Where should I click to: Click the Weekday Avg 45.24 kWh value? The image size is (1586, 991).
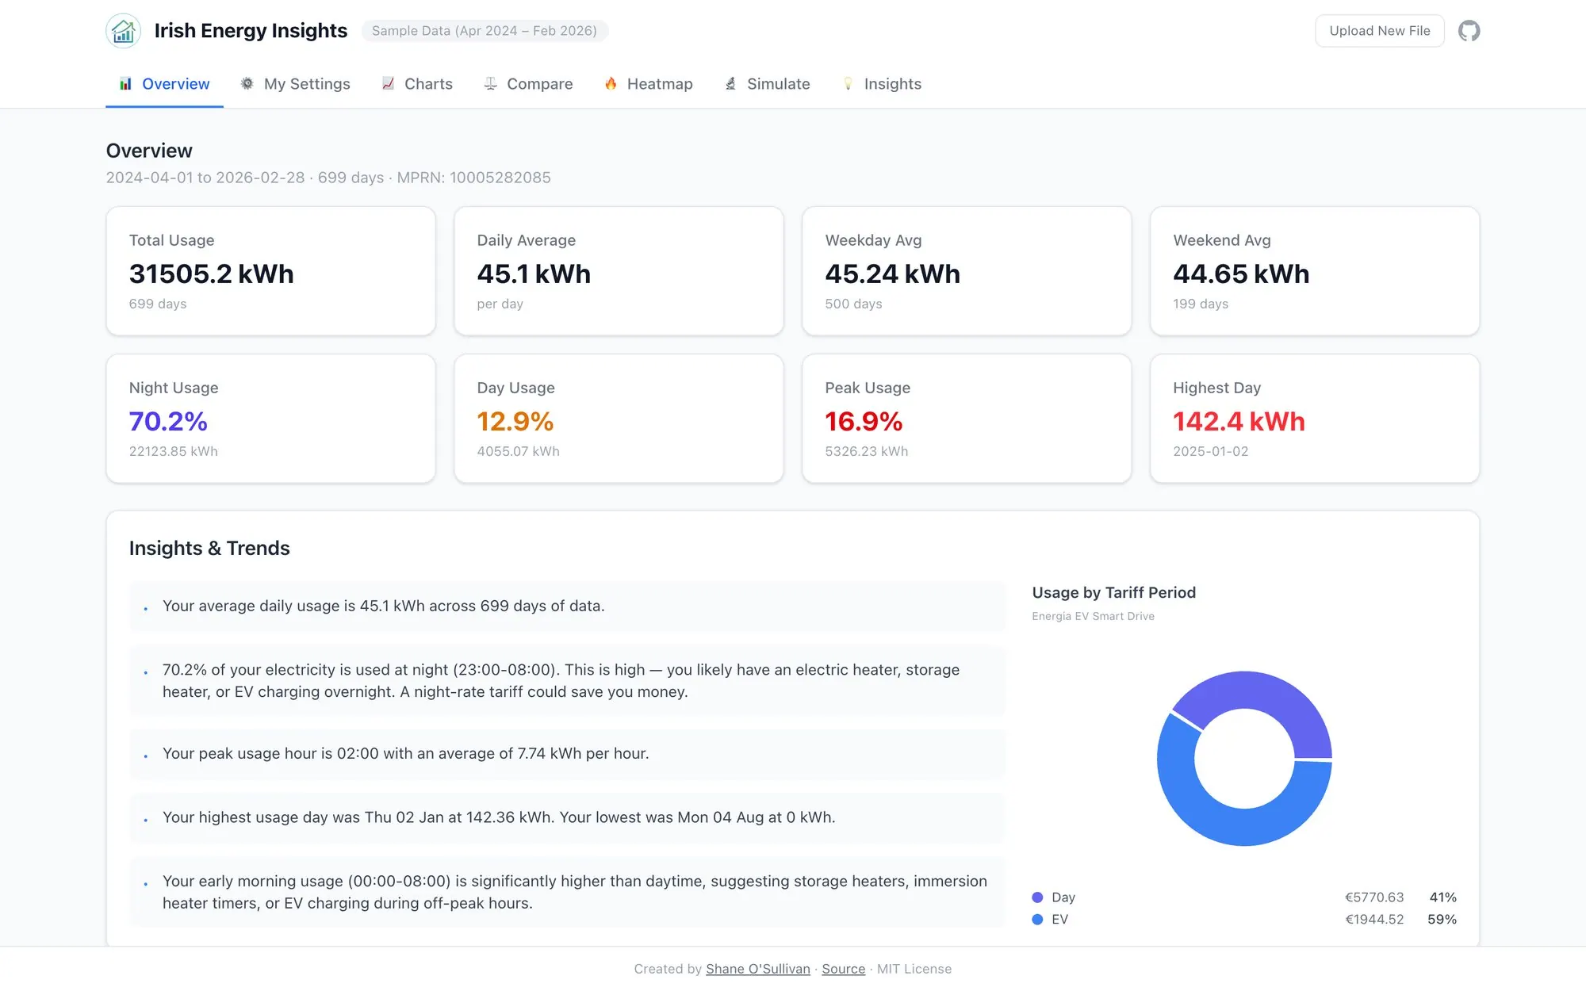892,274
